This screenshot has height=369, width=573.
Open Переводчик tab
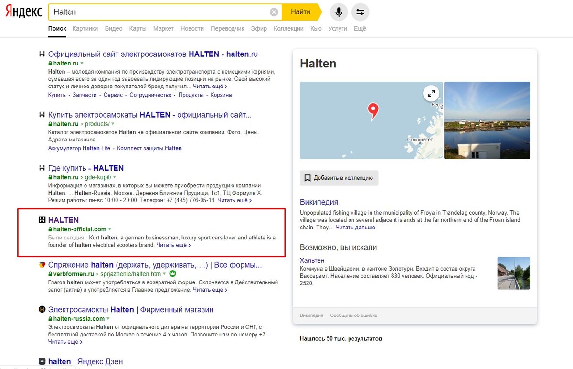pos(227,29)
